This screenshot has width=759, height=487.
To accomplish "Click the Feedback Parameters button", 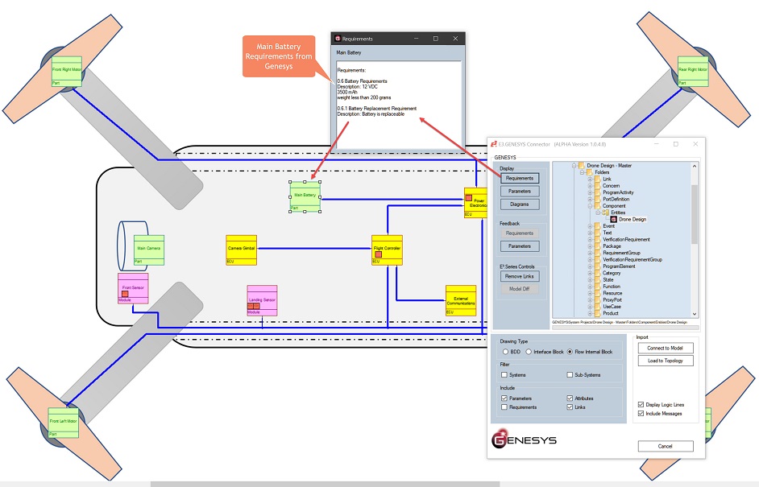I will pyautogui.click(x=520, y=246).
